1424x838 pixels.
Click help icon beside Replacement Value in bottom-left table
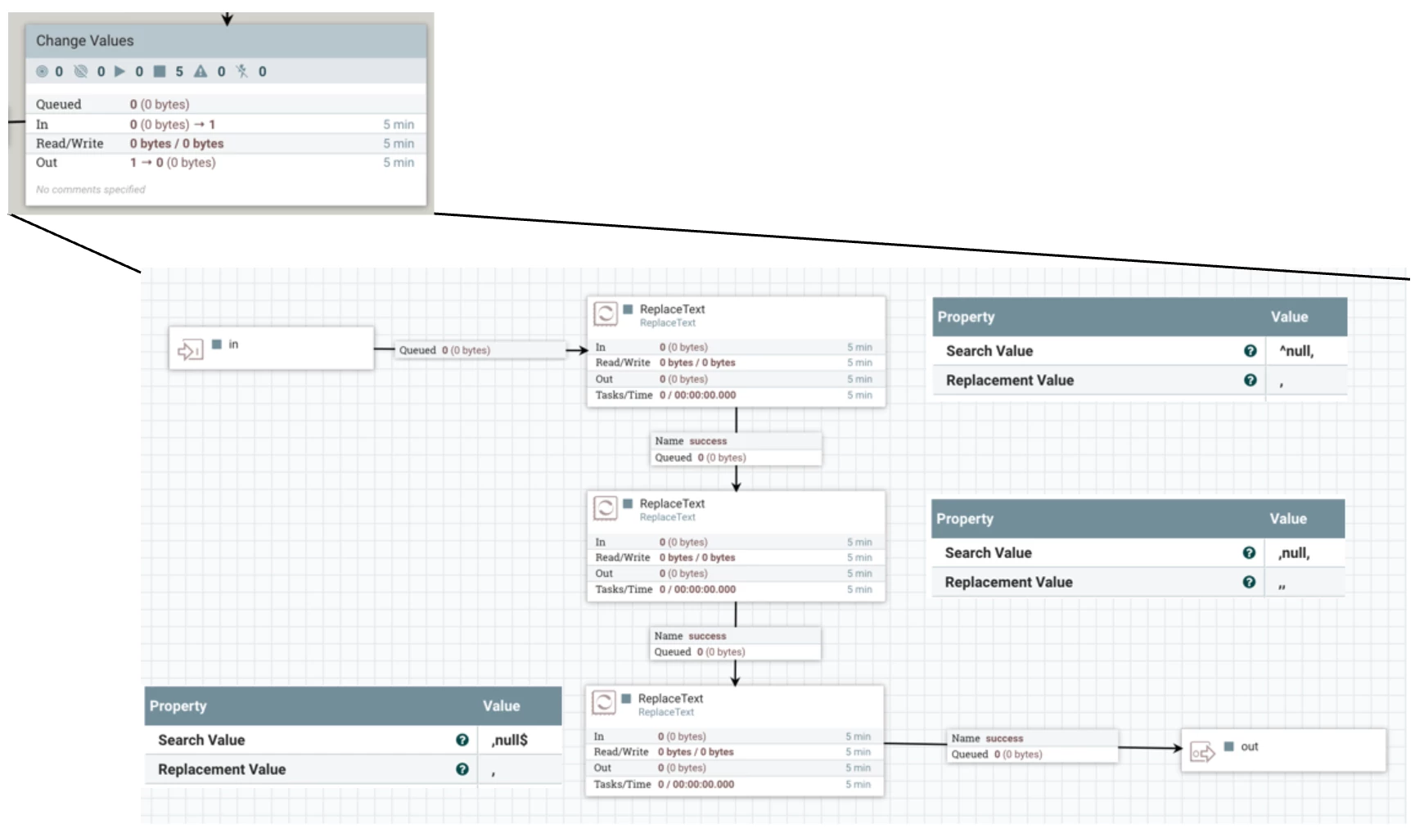pyautogui.click(x=462, y=769)
